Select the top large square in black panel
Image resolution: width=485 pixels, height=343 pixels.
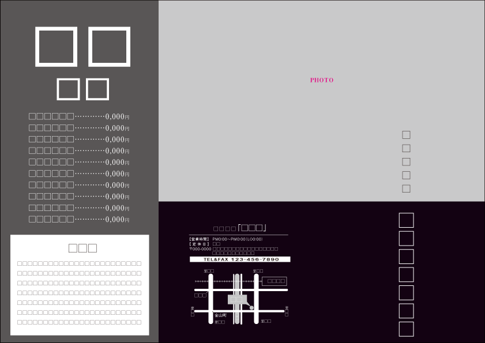[407, 220]
